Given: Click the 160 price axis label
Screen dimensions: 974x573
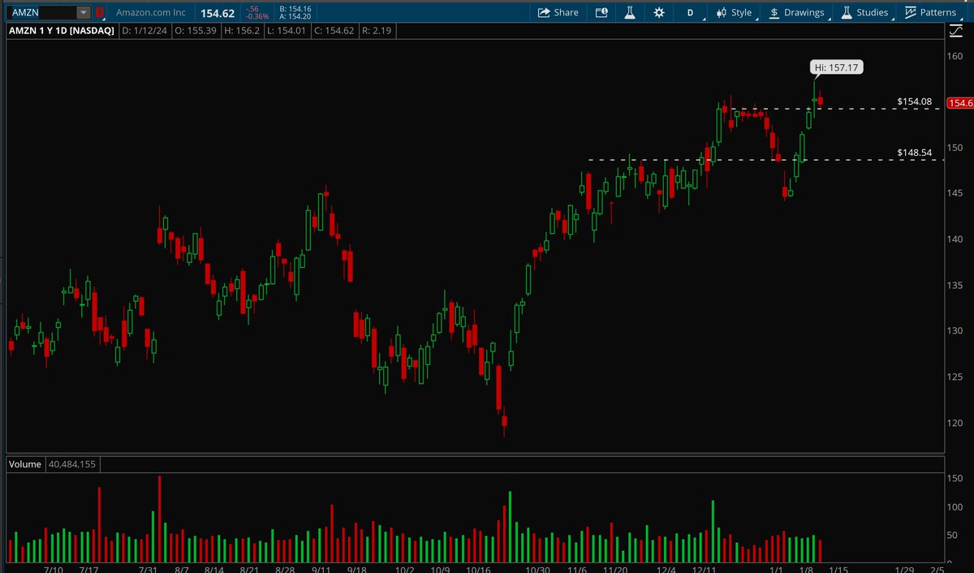Looking at the screenshot, I should pyautogui.click(x=955, y=56).
